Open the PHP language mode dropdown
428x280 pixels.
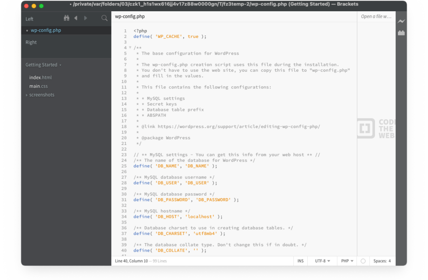pos(347,261)
